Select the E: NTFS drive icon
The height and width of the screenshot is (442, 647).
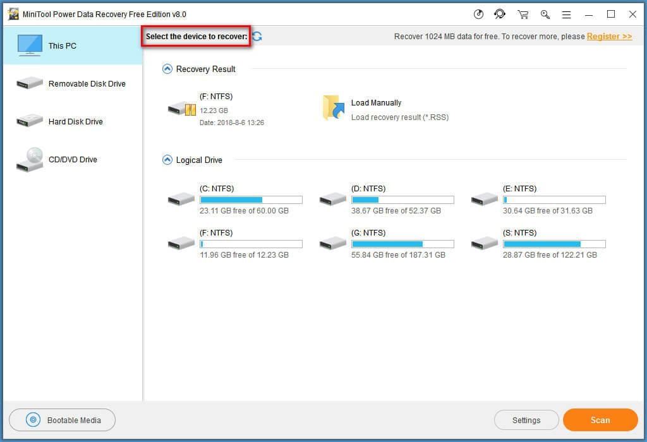pyautogui.click(x=485, y=199)
